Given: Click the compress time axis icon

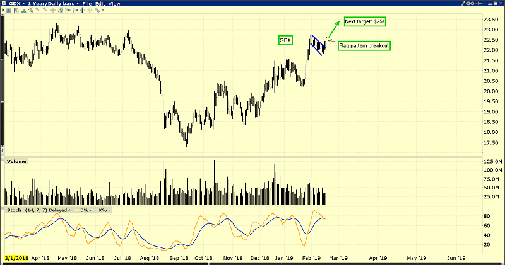Looking at the screenshot, I should point(90,10).
